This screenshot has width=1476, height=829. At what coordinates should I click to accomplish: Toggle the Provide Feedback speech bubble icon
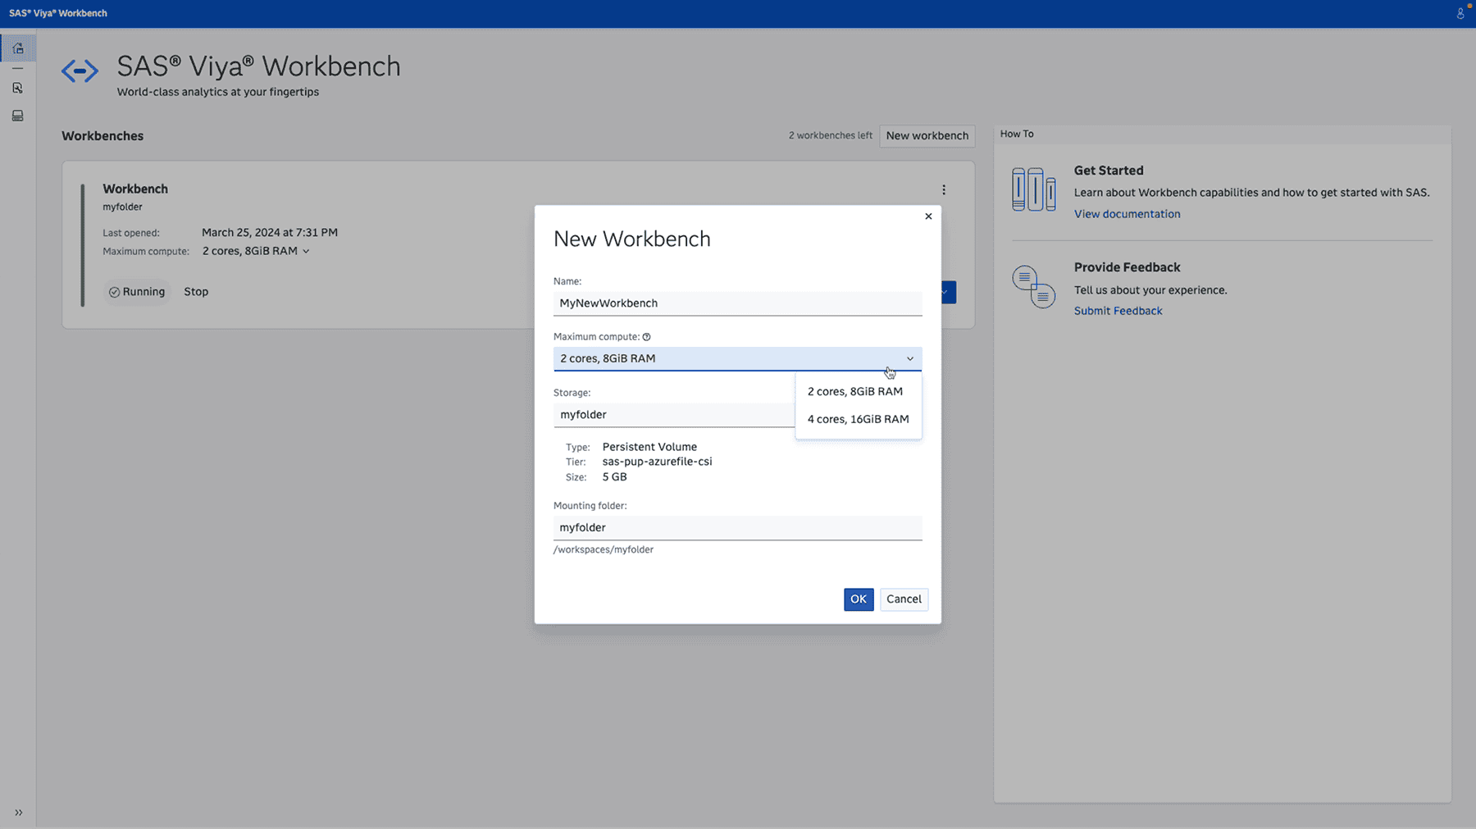(x=1034, y=287)
